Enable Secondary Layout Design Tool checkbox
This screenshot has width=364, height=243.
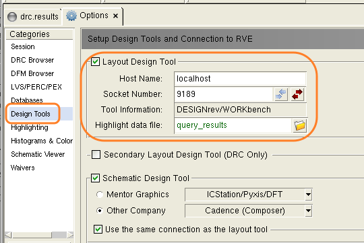pos(96,155)
